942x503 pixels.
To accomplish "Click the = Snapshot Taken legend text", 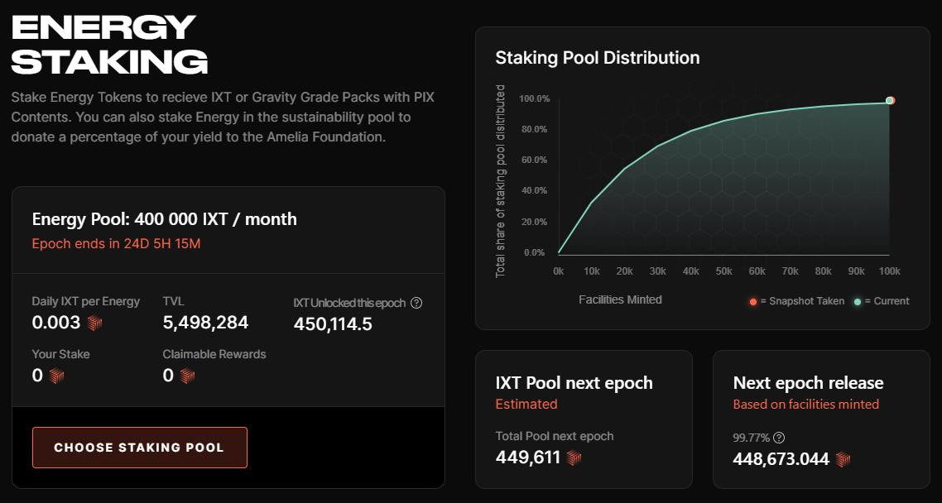I will pos(802,301).
